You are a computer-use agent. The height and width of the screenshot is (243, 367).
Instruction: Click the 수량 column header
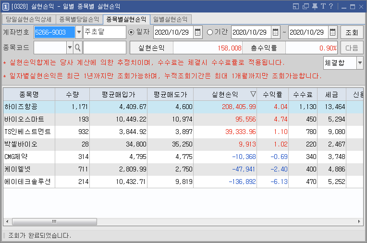coord(73,94)
